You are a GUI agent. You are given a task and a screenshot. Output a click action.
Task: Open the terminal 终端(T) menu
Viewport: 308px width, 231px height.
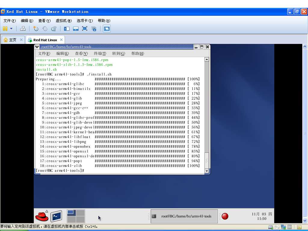coord(100,54)
